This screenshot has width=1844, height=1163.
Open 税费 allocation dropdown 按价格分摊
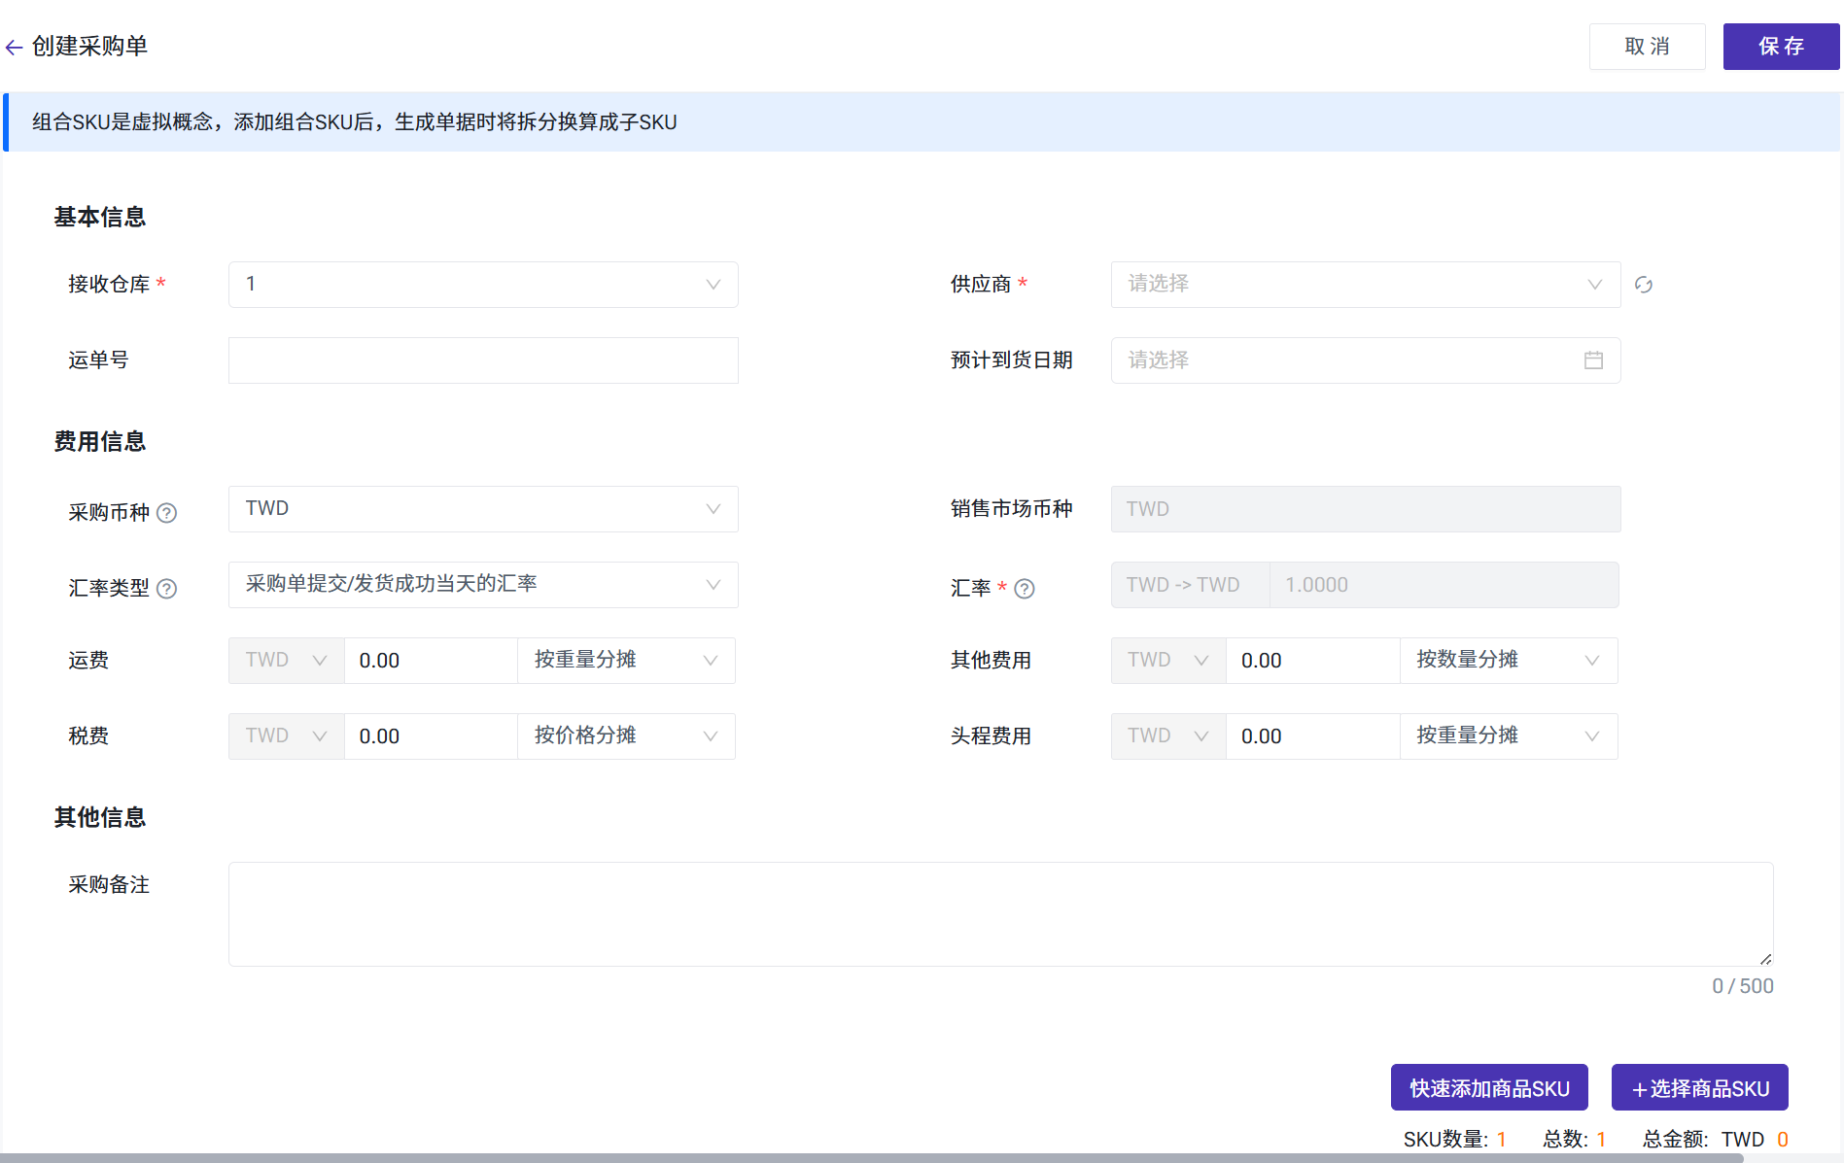[625, 736]
